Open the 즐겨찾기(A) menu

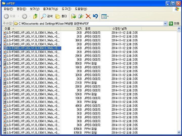(51, 9)
